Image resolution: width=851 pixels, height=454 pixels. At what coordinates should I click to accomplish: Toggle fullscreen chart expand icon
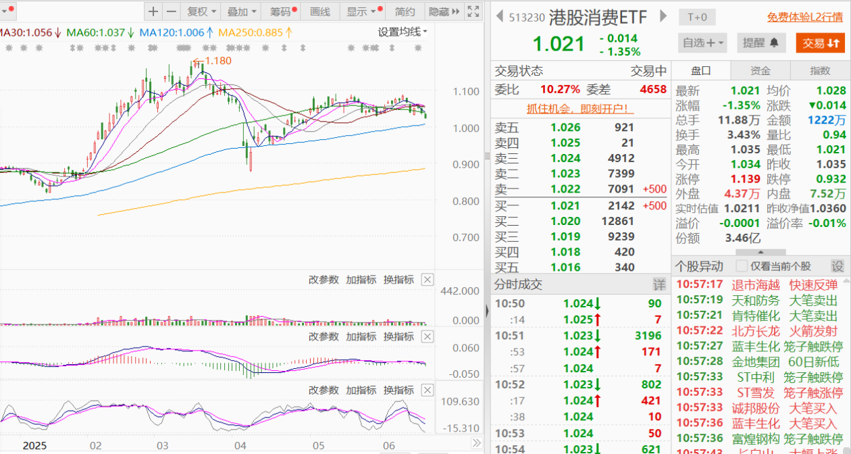click(x=473, y=11)
